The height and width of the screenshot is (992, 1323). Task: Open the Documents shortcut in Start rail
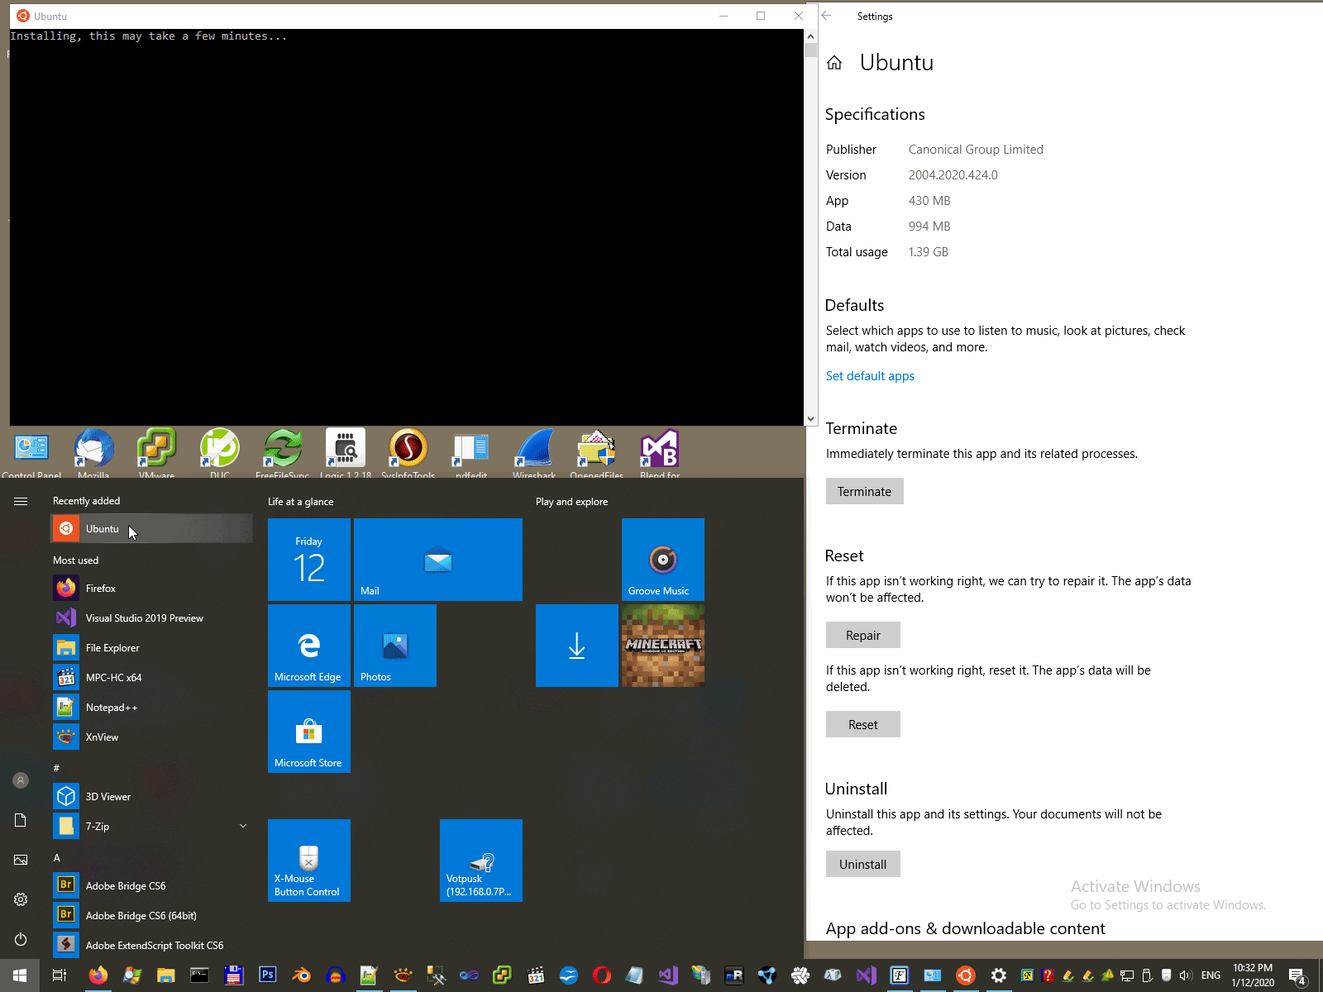(21, 820)
